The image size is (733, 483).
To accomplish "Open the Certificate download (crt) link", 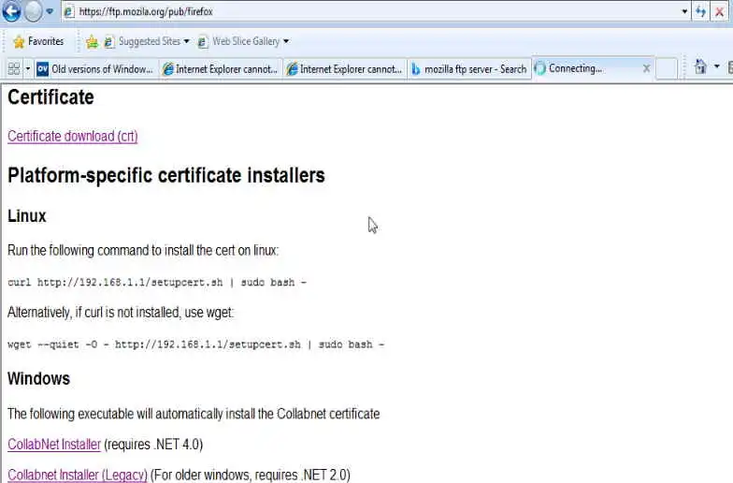I will coord(73,137).
